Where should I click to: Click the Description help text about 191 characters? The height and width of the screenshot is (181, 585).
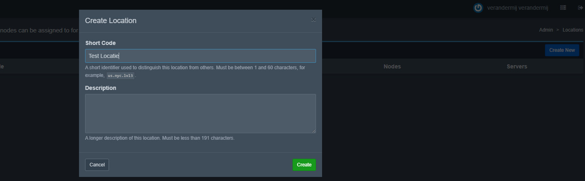click(x=160, y=138)
